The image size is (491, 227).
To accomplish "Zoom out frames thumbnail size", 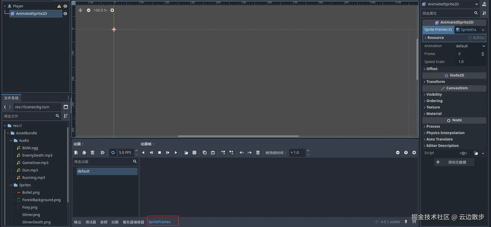I will (x=398, y=153).
